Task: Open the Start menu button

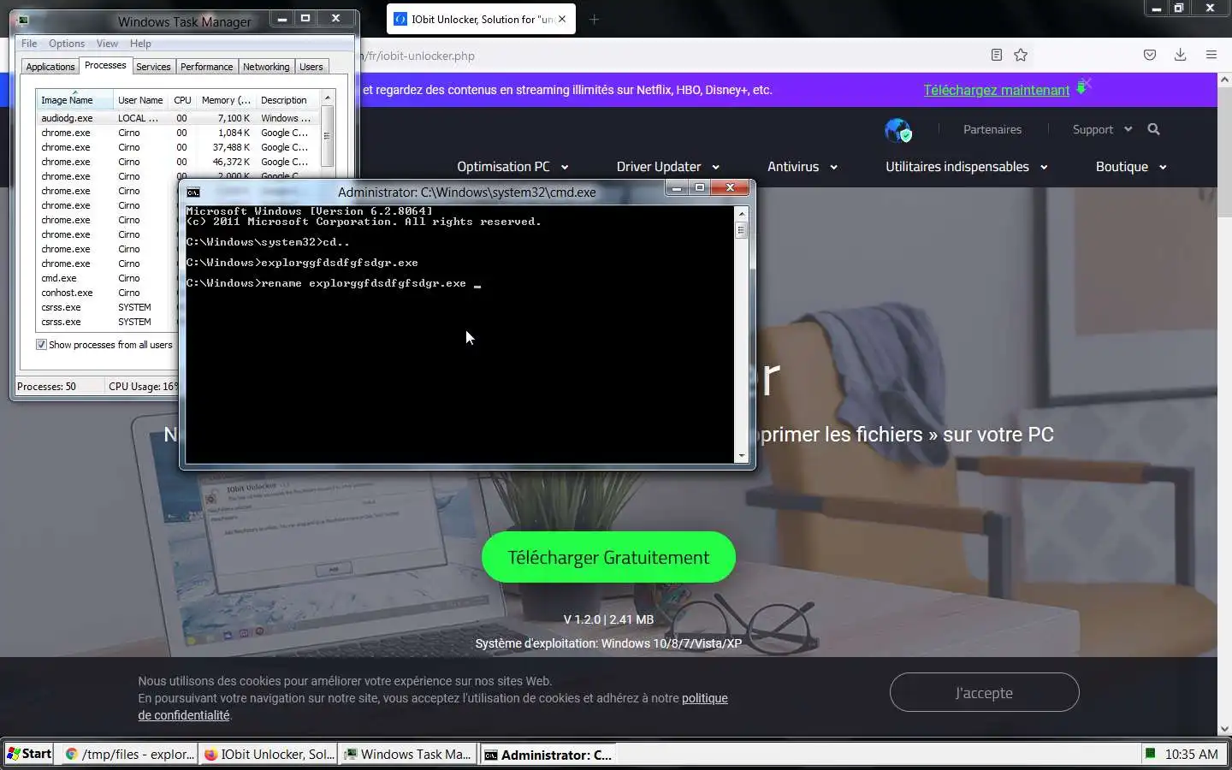Action: [29, 754]
